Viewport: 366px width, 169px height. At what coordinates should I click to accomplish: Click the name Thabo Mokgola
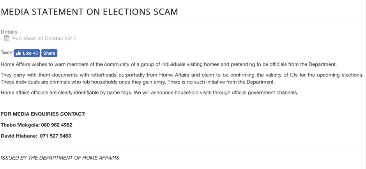tap(20, 125)
